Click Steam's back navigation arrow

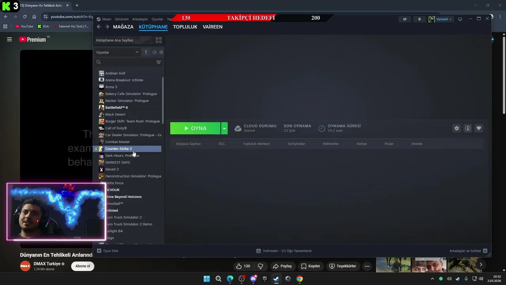point(99,27)
